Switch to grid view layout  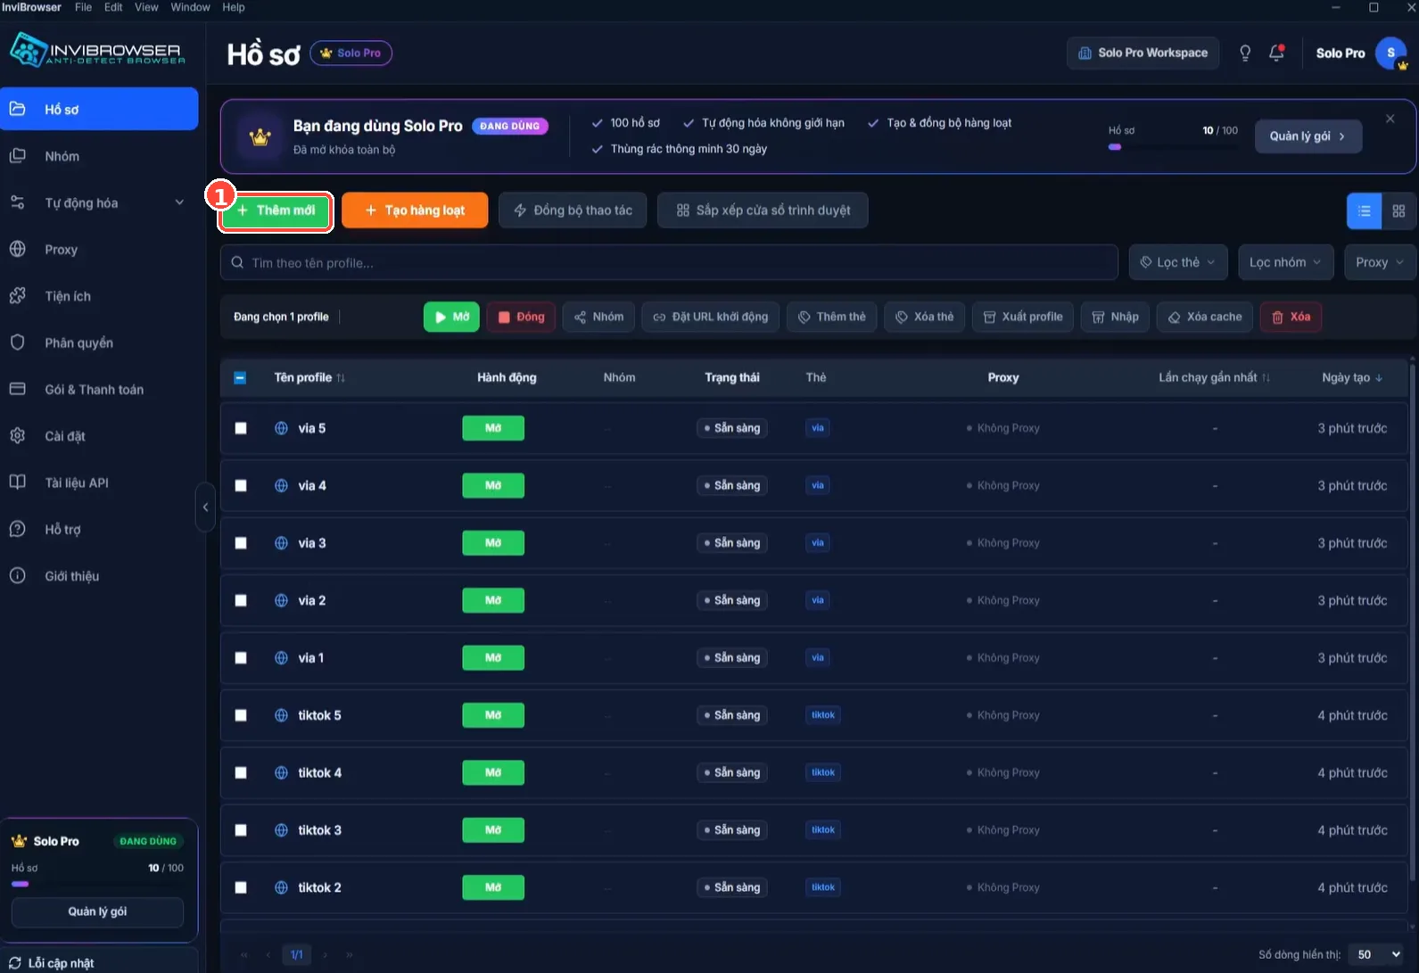pyautogui.click(x=1398, y=210)
